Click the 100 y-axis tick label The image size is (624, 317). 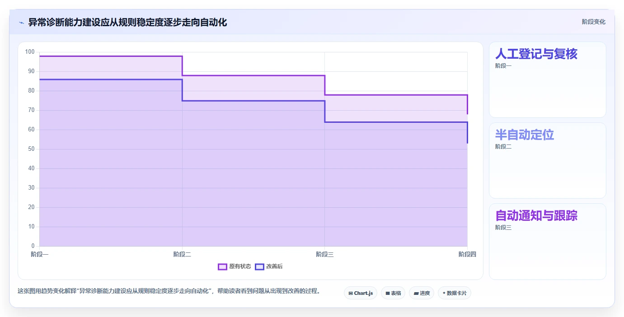(x=30, y=52)
